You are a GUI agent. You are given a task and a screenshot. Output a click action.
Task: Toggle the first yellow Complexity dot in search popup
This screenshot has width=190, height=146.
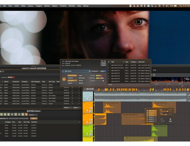click(97, 78)
